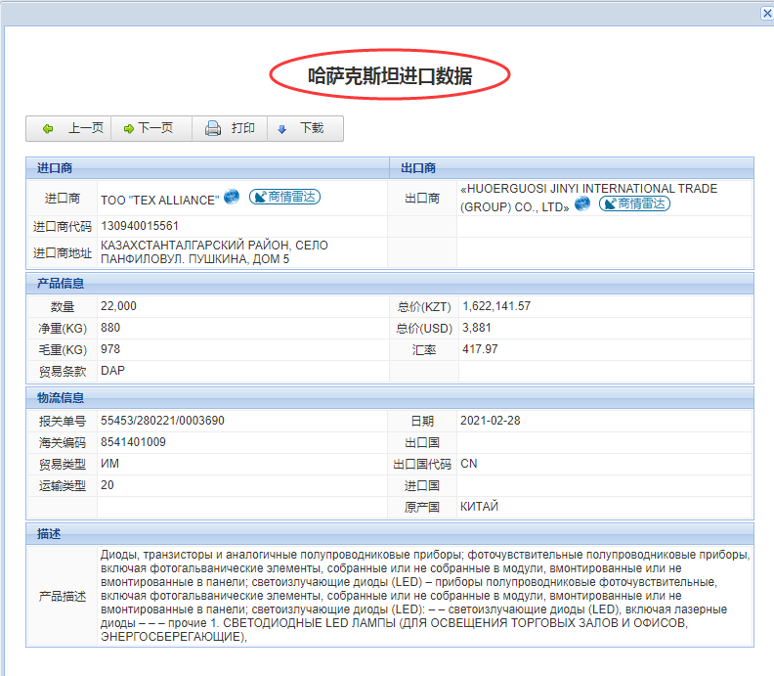Open 商情雷达 for exporter HUOERGUOSI JINYI
The height and width of the screenshot is (676, 774).
(635, 203)
